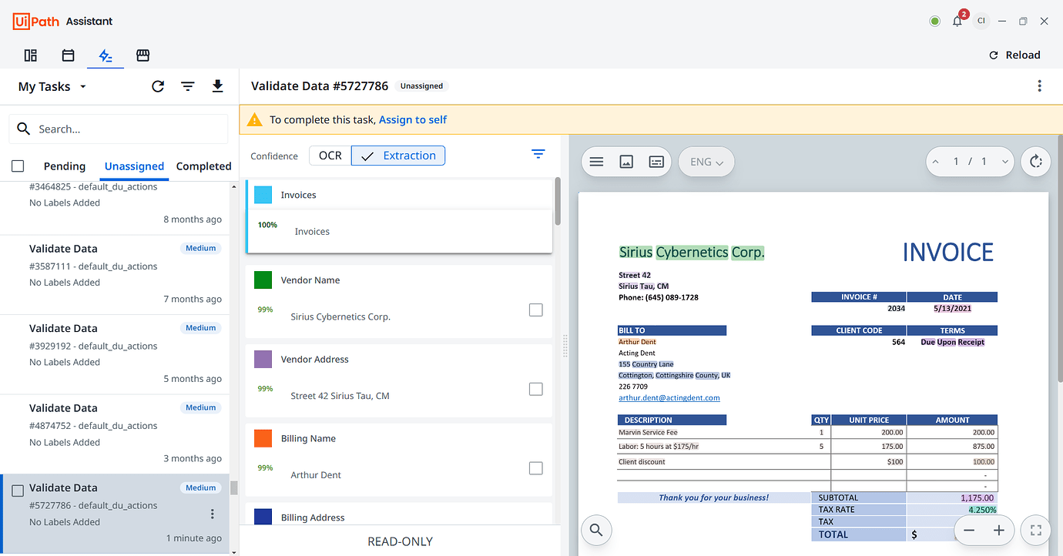Switch to the Actions lightning bolt icon
This screenshot has width=1063, height=556.
[x=105, y=55]
